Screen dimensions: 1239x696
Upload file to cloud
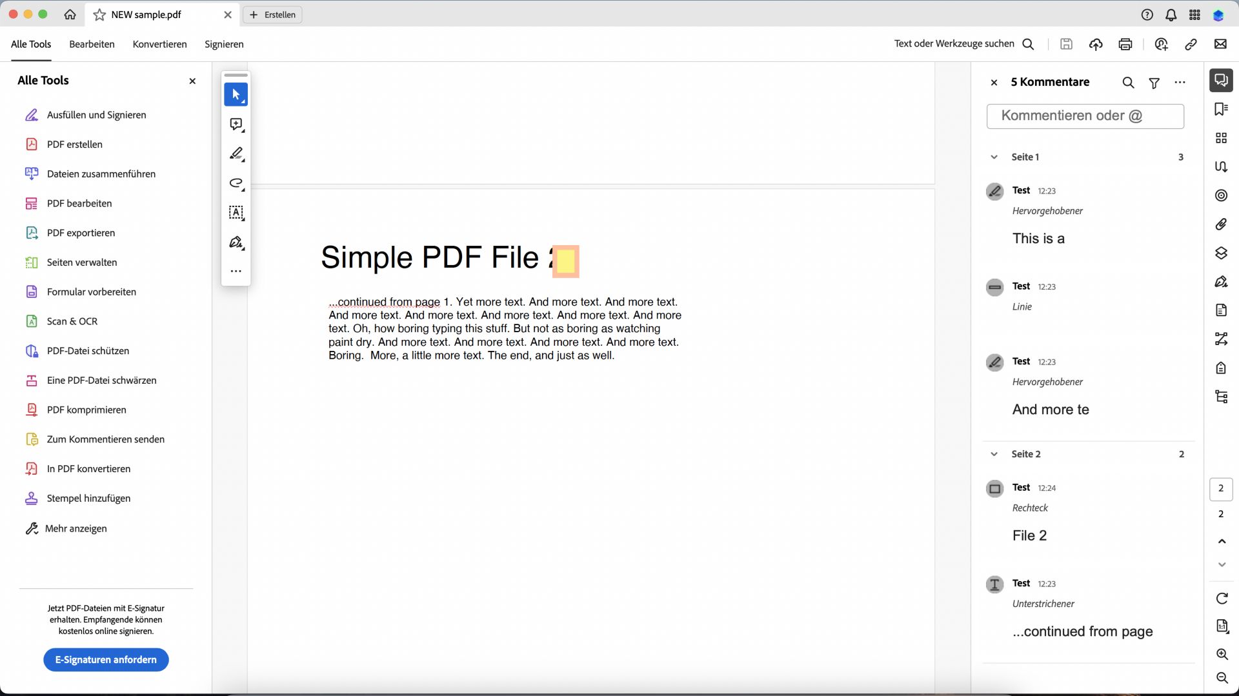1096,44
